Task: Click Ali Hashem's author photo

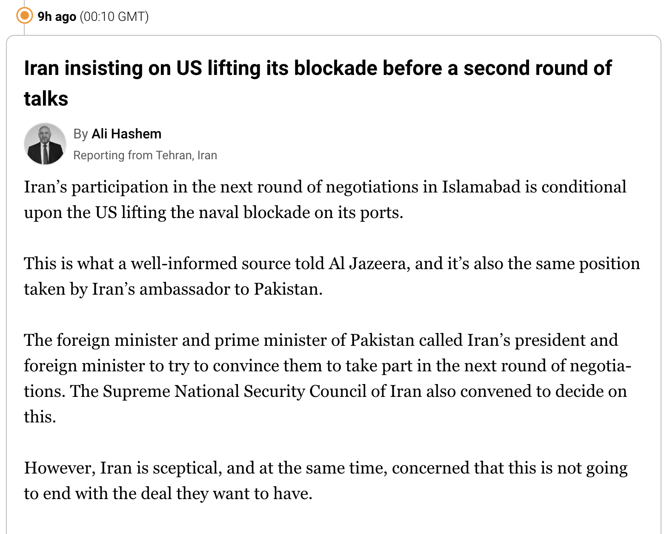Action: (x=45, y=144)
